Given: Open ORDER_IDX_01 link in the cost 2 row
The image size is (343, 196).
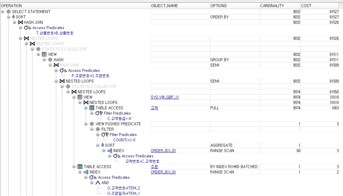Looking at the screenshot, I should click(x=163, y=172).
